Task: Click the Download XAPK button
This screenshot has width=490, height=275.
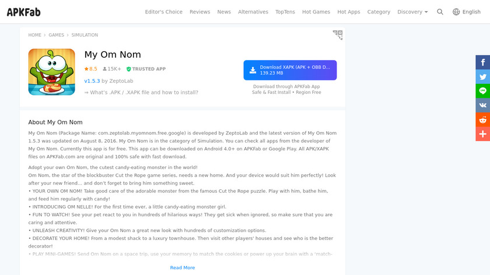Action: pos(290,70)
